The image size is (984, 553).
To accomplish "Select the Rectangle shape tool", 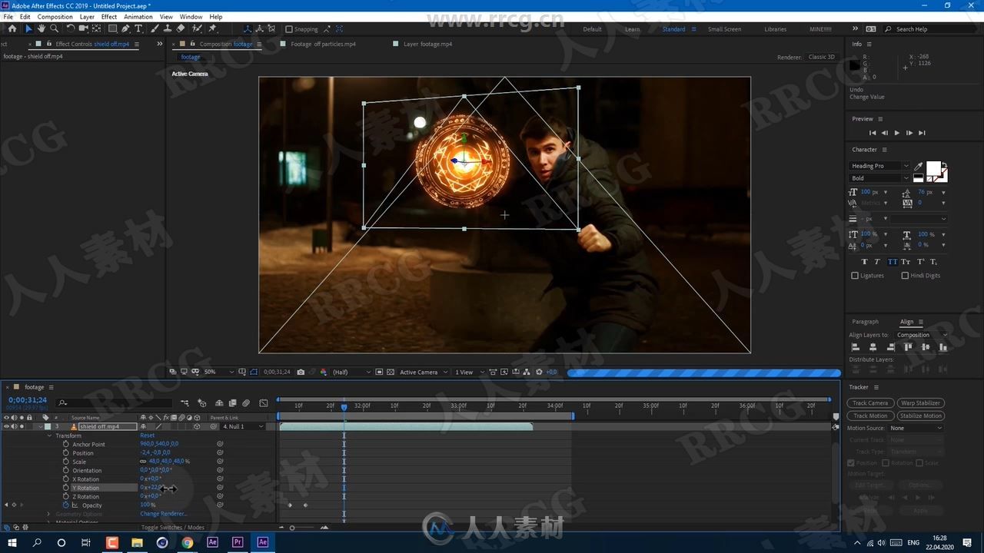I will click(x=112, y=28).
